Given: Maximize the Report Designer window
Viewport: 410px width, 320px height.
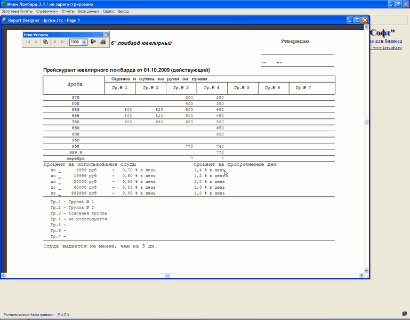Looking at the screenshot, I should click(x=357, y=20).
